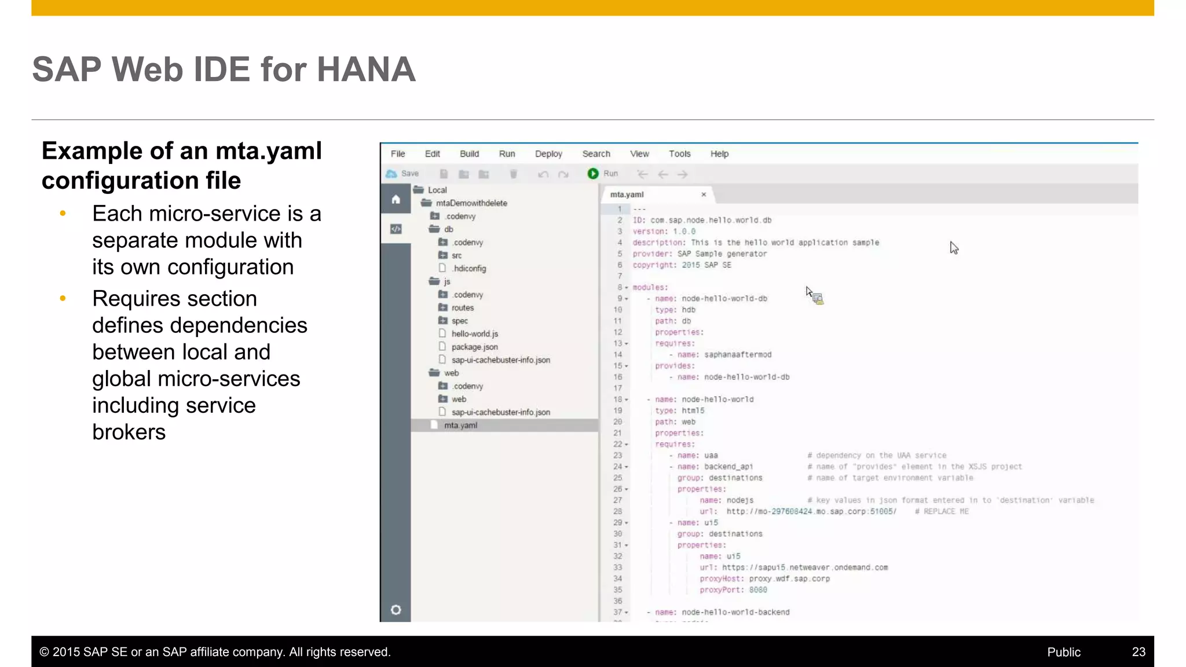The width and height of the screenshot is (1186, 667).
Task: Open the development code sidebar icon
Action: click(396, 229)
